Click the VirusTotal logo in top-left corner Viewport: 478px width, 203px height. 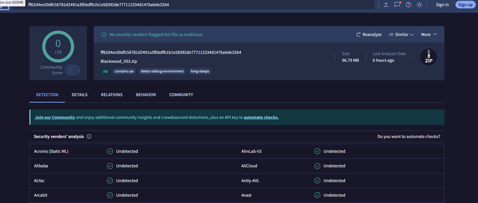pyautogui.click(x=5, y=7)
